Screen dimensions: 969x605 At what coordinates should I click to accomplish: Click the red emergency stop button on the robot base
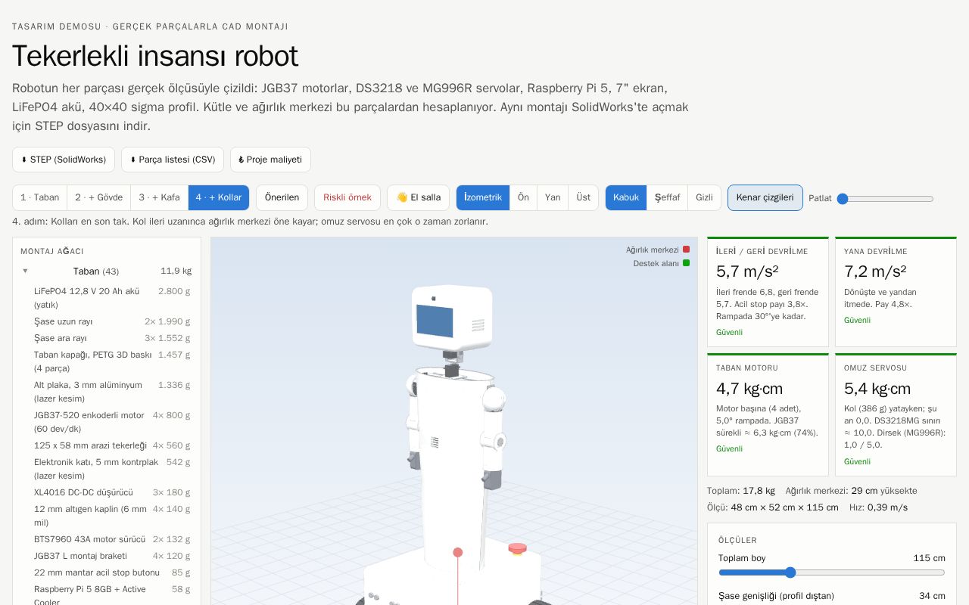(517, 548)
